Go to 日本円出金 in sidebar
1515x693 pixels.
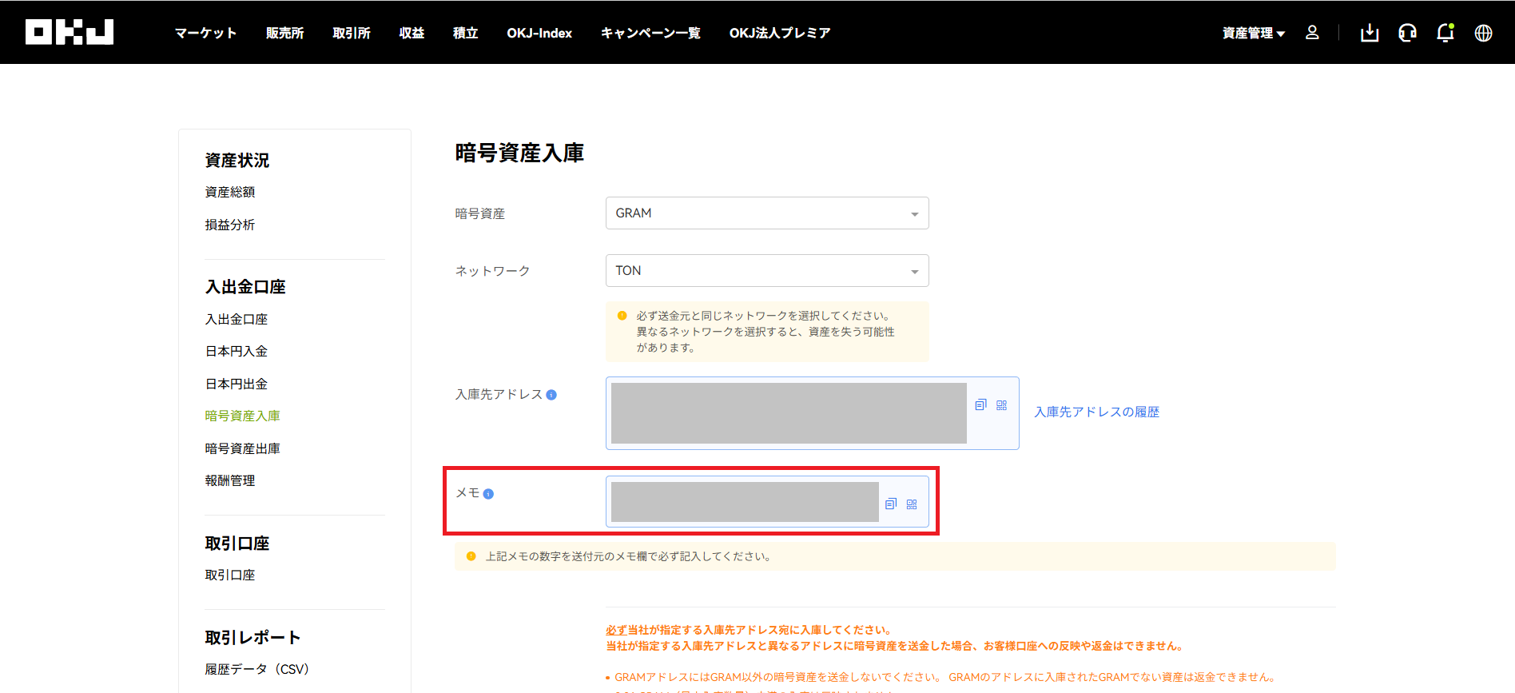pos(237,384)
